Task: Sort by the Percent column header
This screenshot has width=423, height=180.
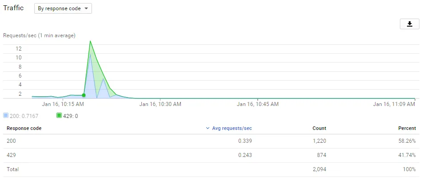Action: [x=407, y=128]
